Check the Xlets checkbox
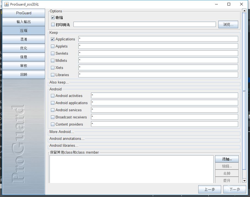The height and width of the screenshot is (197, 250). click(53, 68)
